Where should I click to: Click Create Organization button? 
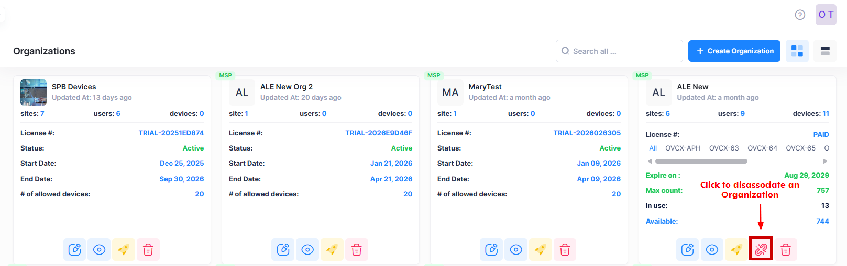point(734,51)
